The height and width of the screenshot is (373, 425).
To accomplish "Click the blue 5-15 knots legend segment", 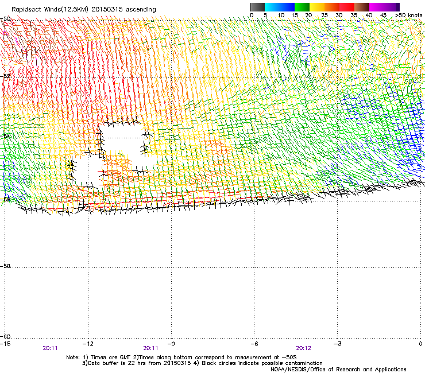I will pyautogui.click(x=280, y=7).
